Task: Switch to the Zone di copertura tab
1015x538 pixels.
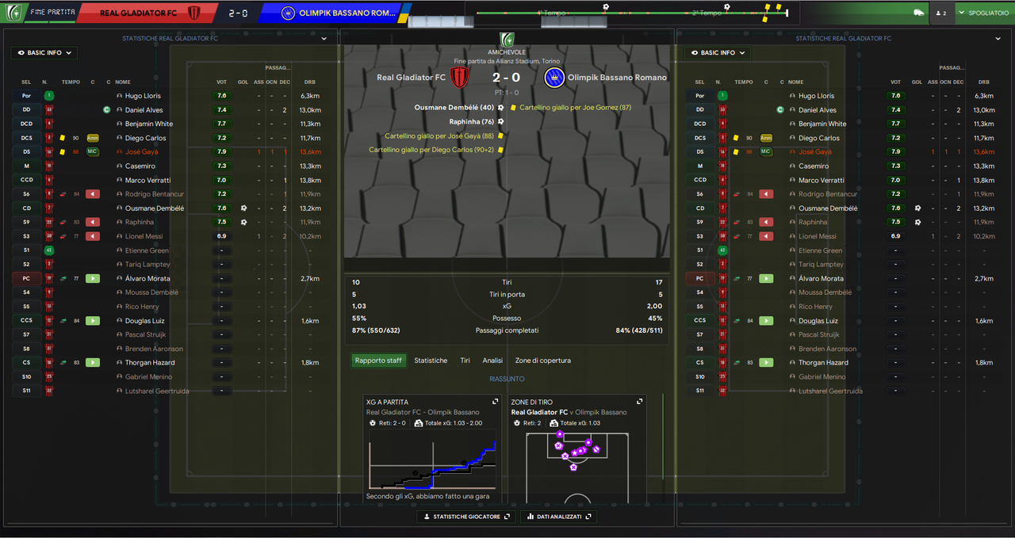Action: pyautogui.click(x=543, y=361)
